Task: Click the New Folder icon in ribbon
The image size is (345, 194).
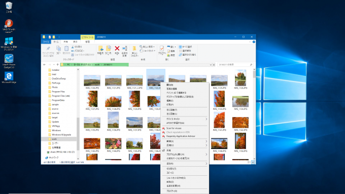Action: click(134, 49)
